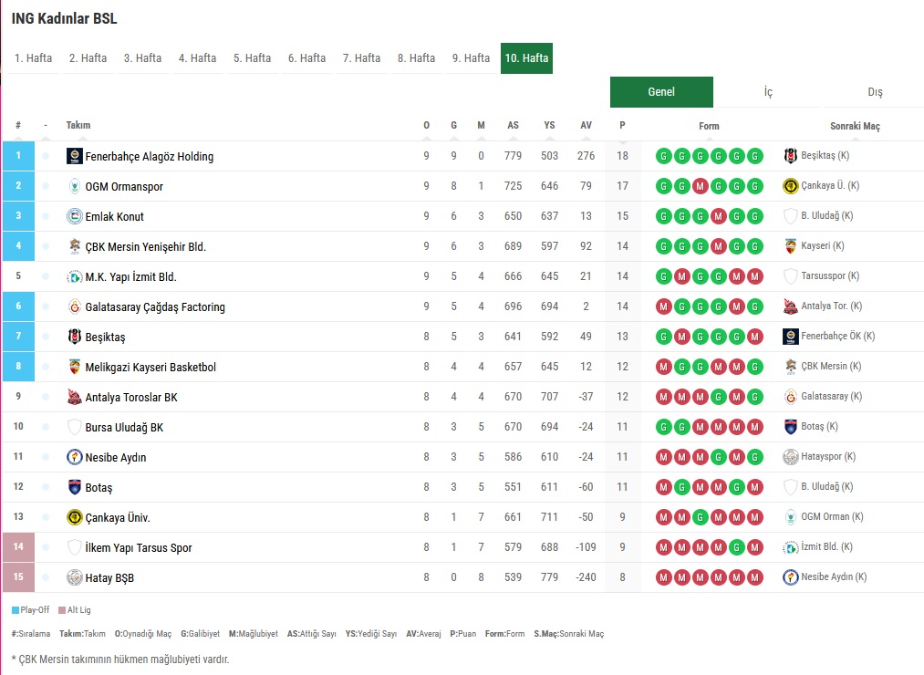The height and width of the screenshot is (675, 924).
Task: Click the ÇBK Mersin hükmen mağlubiyeti footnote
Action: [x=120, y=659]
